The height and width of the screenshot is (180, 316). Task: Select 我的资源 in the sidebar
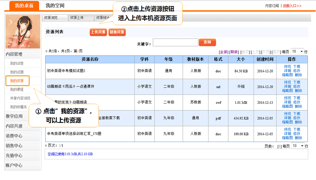pyautogui.click(x=17, y=81)
